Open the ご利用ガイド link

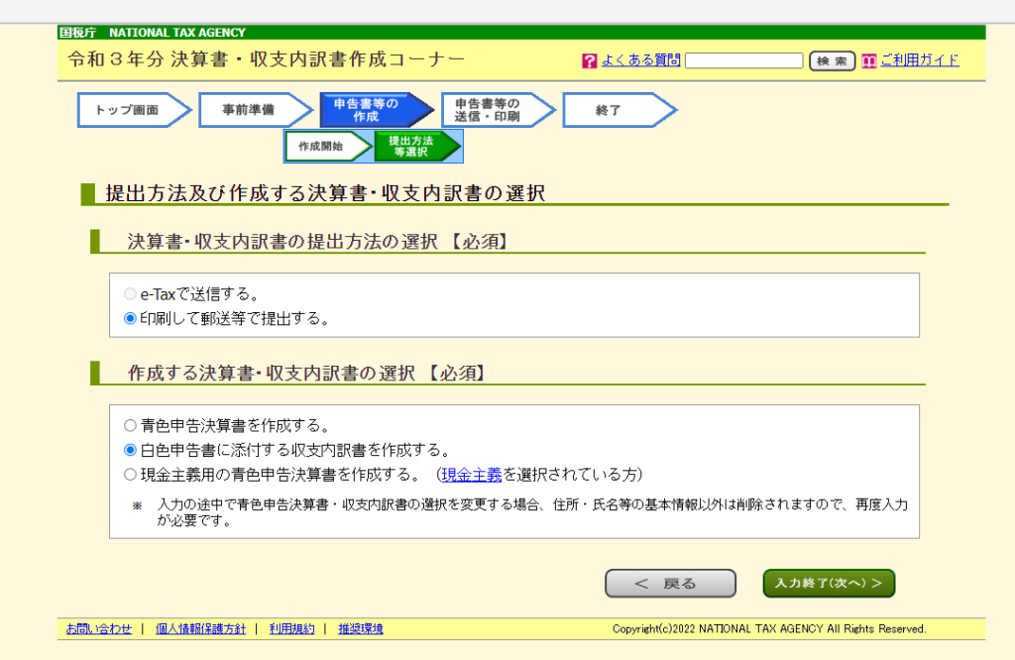pyautogui.click(x=919, y=60)
